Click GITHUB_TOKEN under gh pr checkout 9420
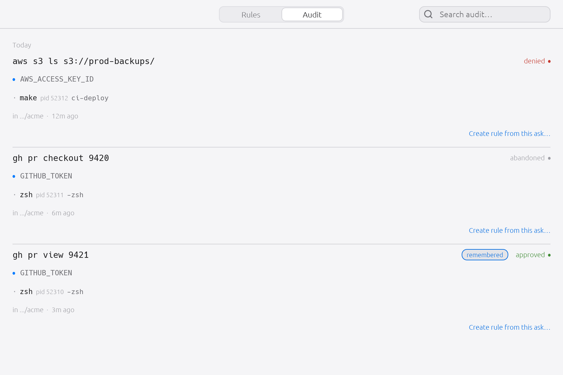This screenshot has height=375, width=563. pos(46,176)
